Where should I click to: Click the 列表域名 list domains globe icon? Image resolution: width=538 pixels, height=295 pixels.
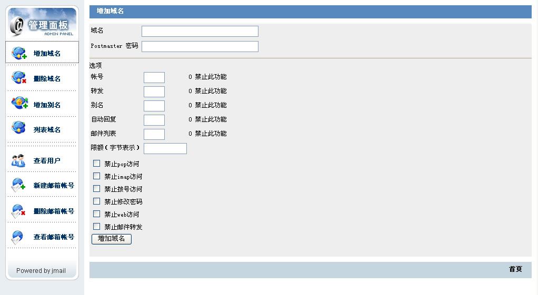point(19,128)
